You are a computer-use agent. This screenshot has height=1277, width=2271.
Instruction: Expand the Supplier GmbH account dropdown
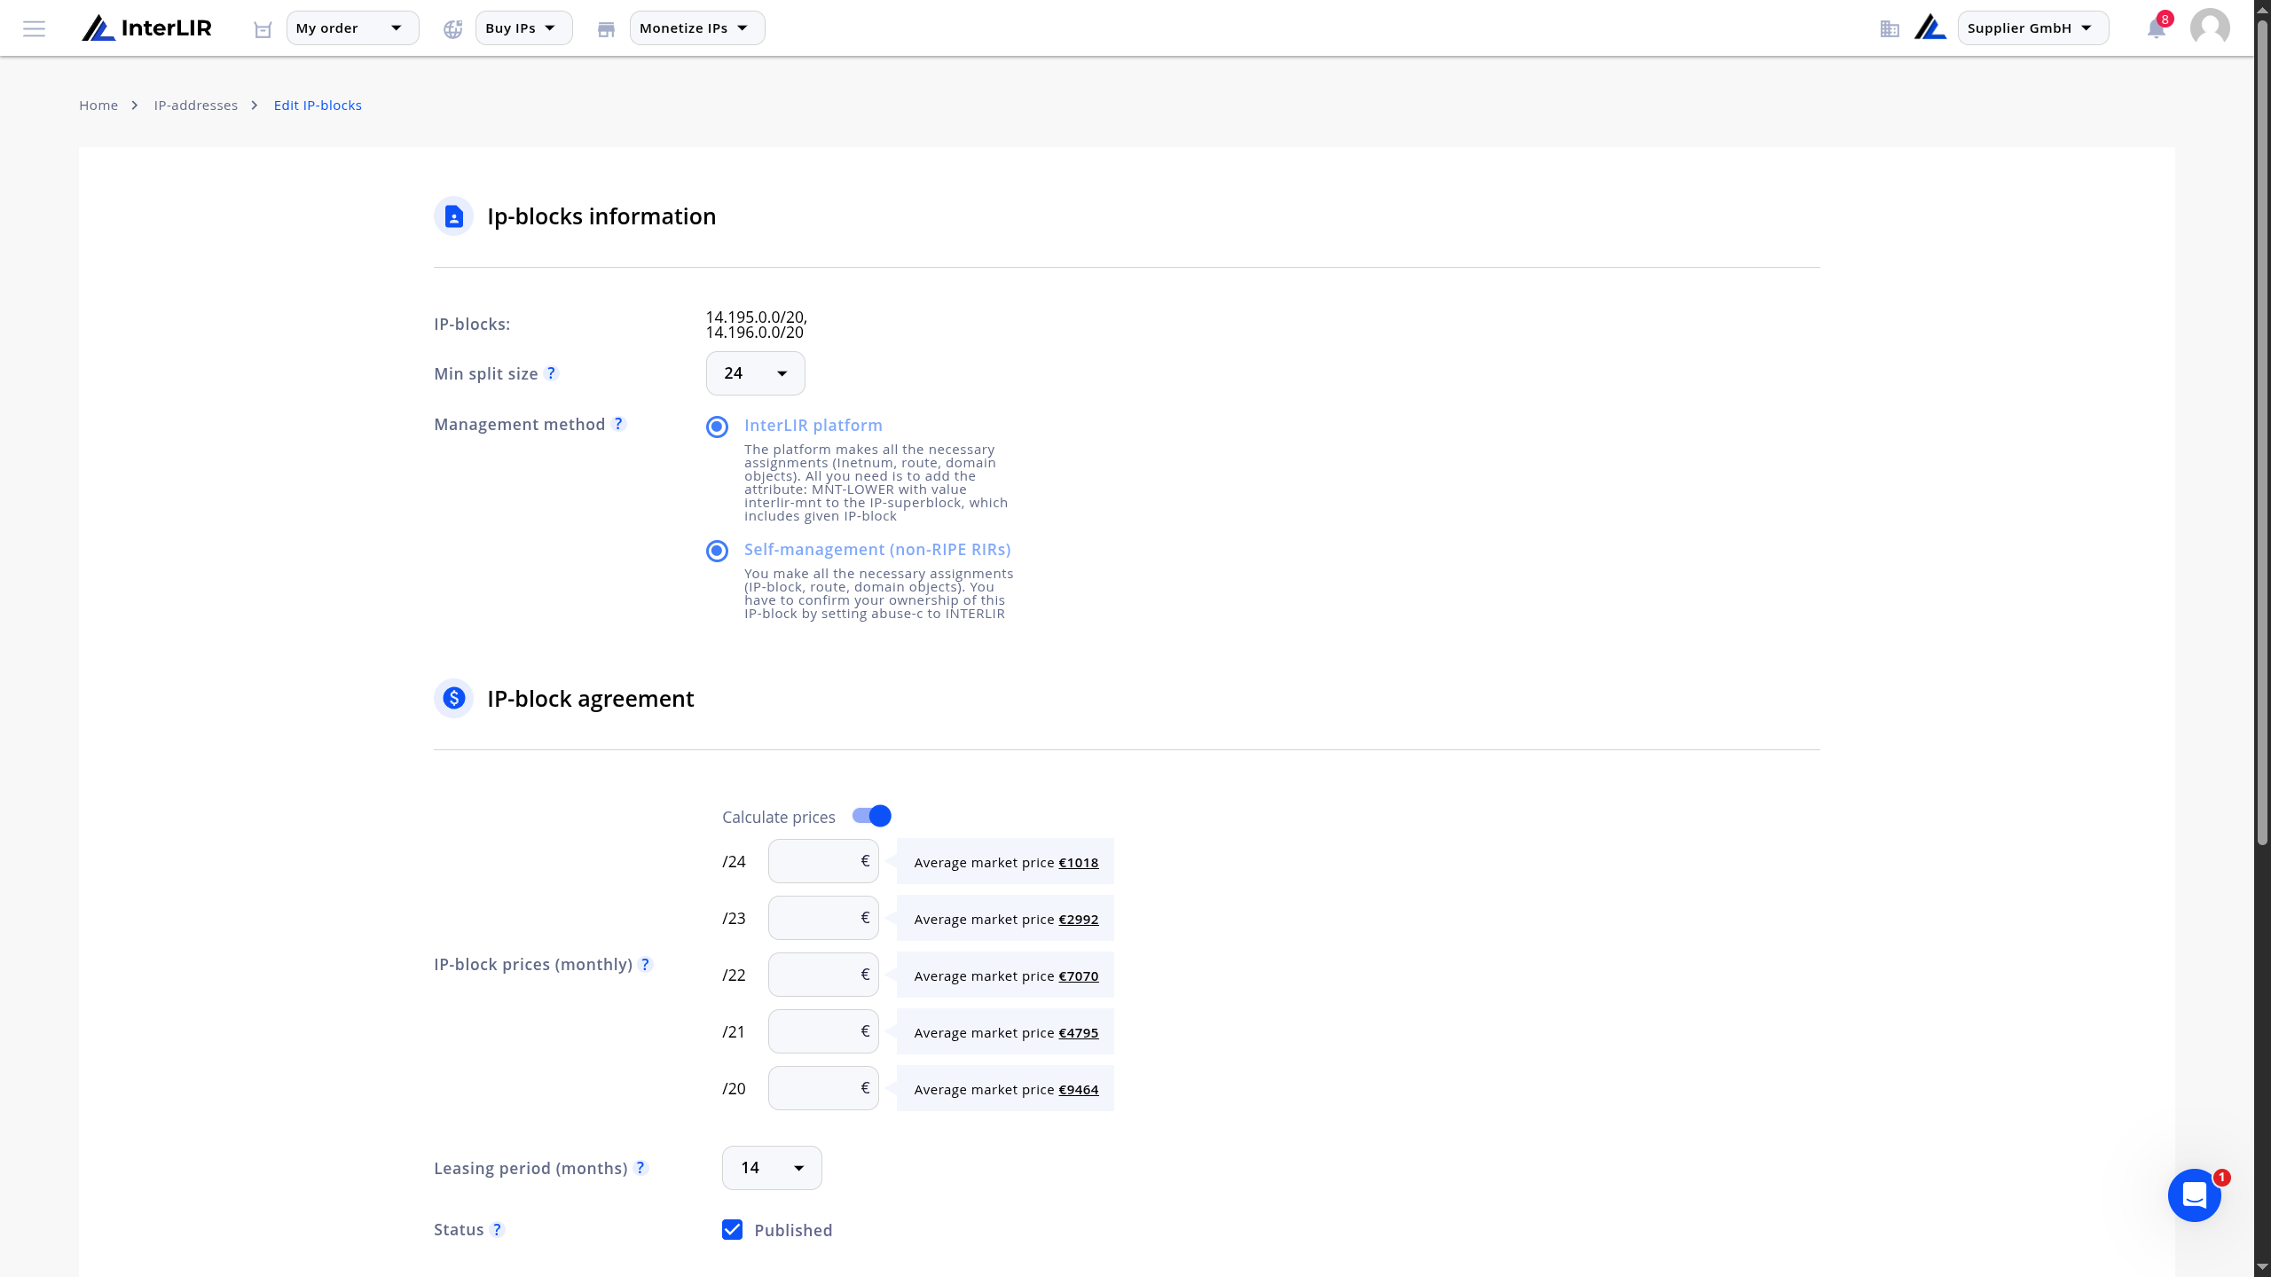(x=2032, y=28)
